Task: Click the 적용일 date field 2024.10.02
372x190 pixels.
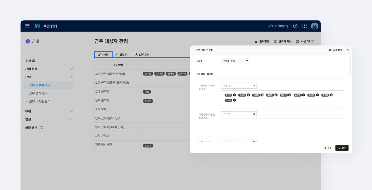Action: coord(235,61)
